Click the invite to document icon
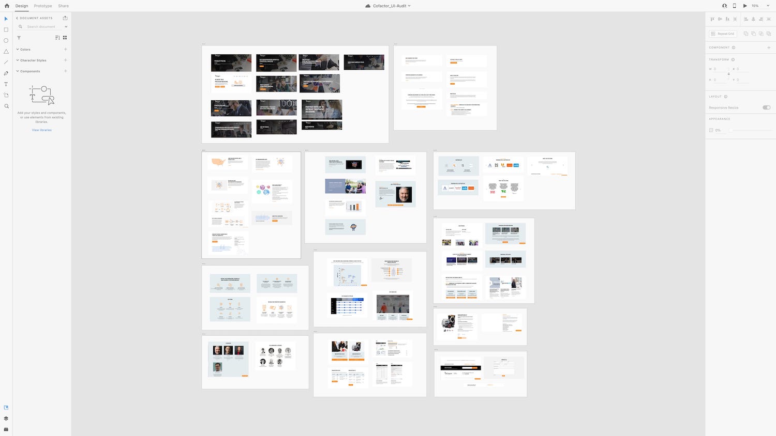776x436 pixels. coord(724,6)
